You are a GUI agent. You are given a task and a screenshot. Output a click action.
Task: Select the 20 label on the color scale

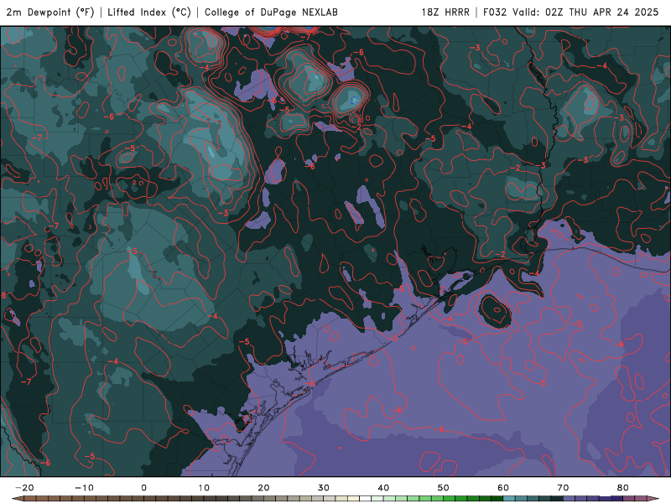point(263,488)
